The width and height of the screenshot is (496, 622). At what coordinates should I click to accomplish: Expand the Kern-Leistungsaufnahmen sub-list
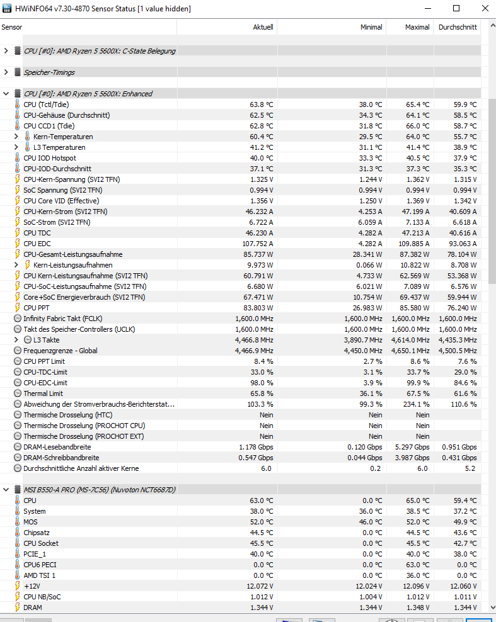pos(16,265)
